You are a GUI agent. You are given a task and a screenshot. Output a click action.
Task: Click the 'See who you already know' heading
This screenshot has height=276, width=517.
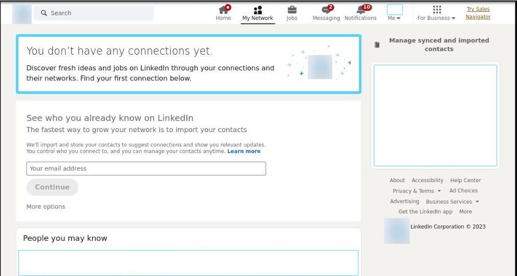[110, 118]
